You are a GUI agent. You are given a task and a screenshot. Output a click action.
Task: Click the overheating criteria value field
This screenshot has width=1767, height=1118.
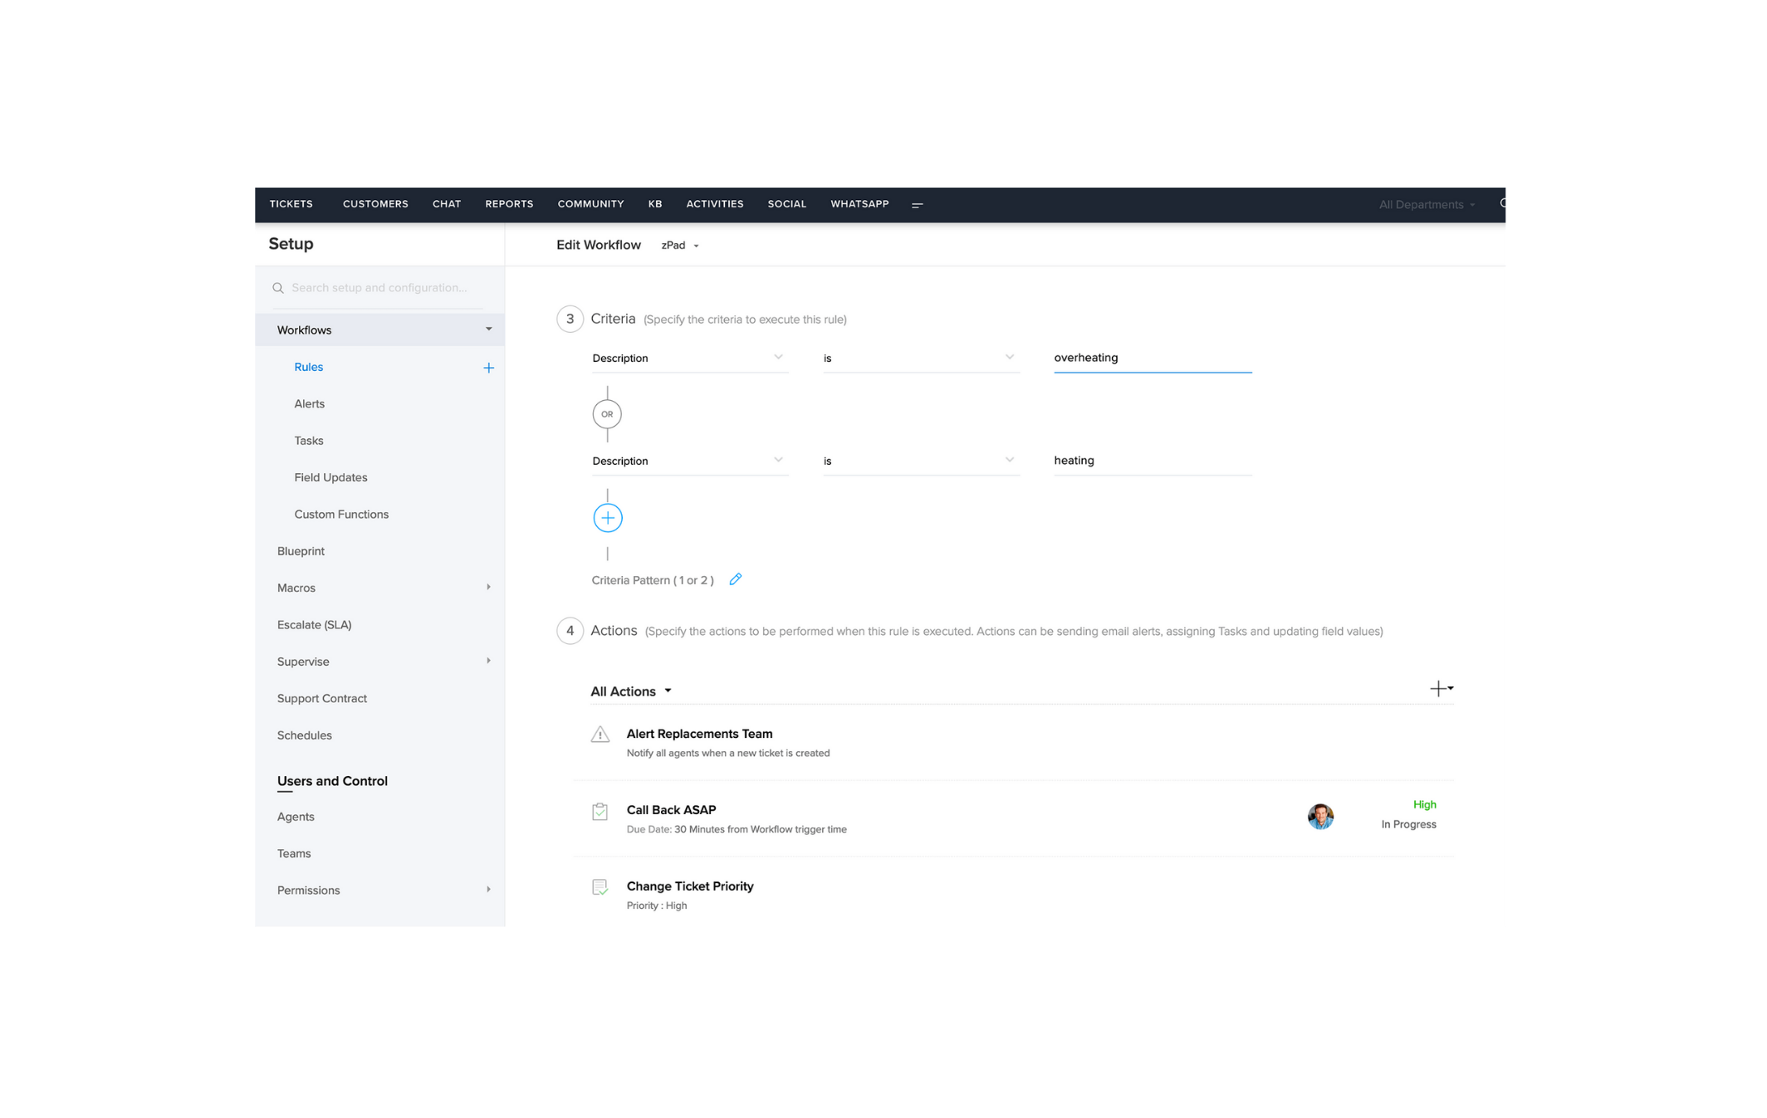pos(1152,358)
